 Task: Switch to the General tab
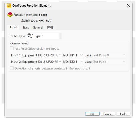[x=38, y=27]
